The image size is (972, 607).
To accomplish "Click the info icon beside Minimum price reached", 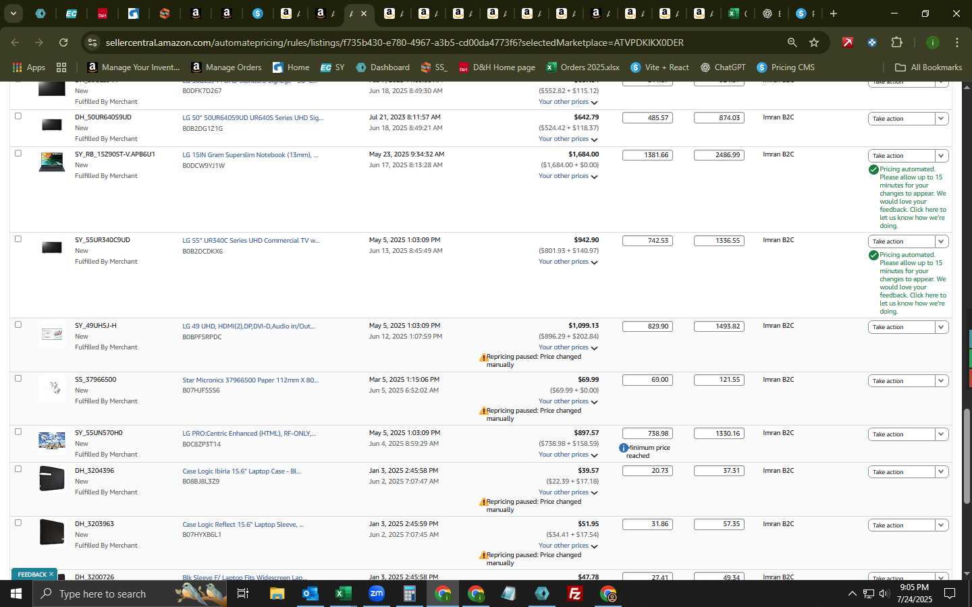I will 624,448.
